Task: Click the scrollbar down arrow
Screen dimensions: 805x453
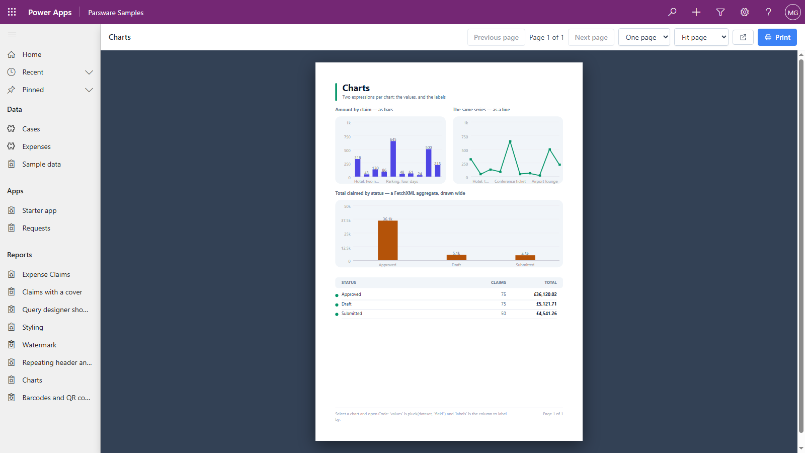Action: [x=801, y=448]
